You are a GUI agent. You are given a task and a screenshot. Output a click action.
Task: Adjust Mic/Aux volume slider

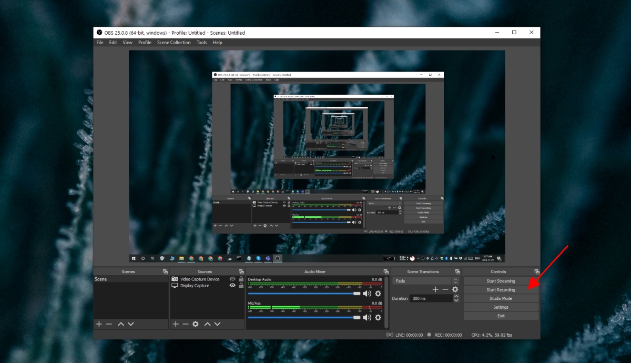coord(304,317)
